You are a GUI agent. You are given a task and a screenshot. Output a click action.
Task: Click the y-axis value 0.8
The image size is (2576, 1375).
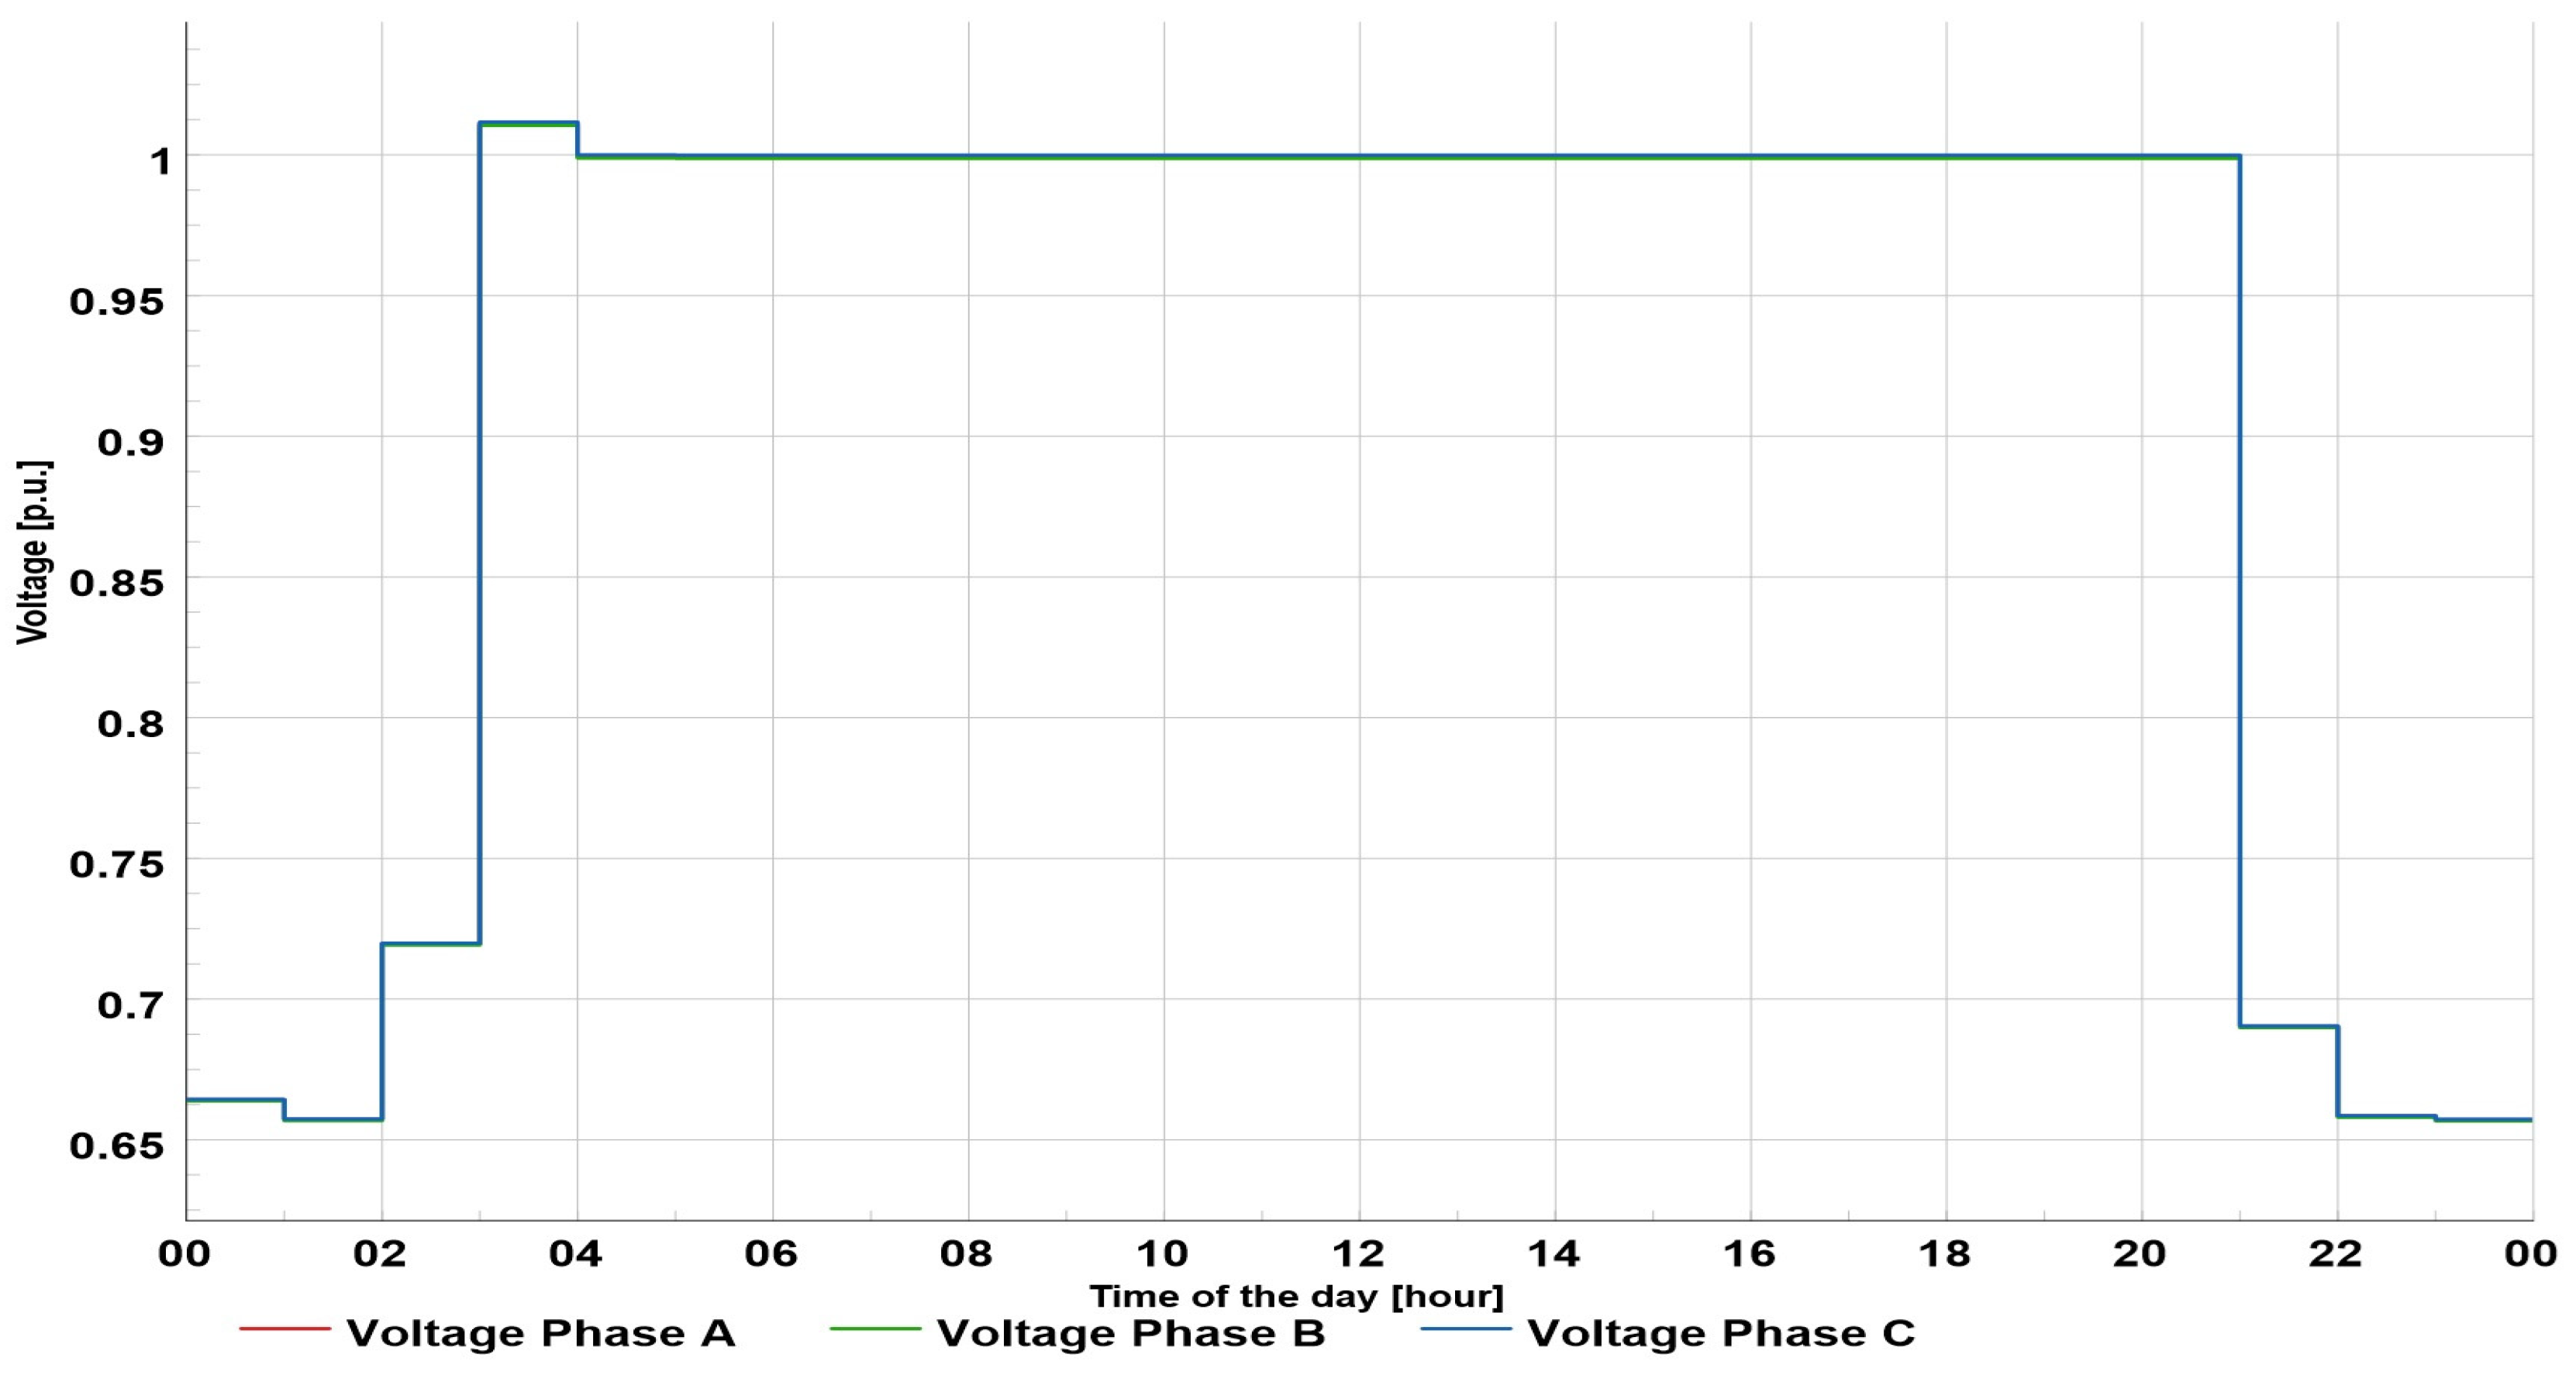click(x=130, y=724)
